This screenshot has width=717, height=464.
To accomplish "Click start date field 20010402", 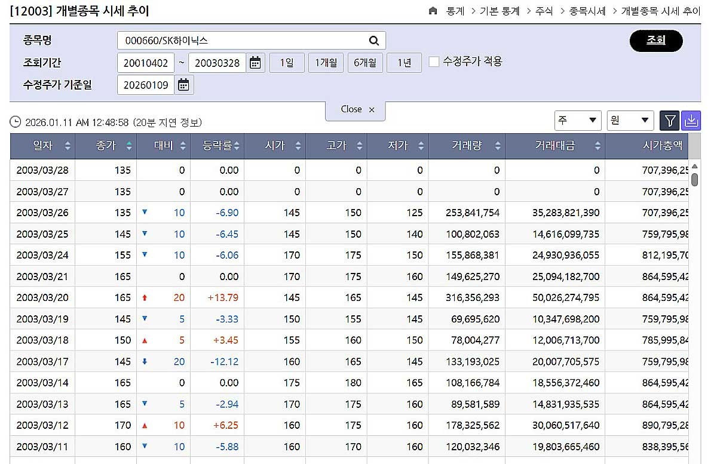I will 146,63.
